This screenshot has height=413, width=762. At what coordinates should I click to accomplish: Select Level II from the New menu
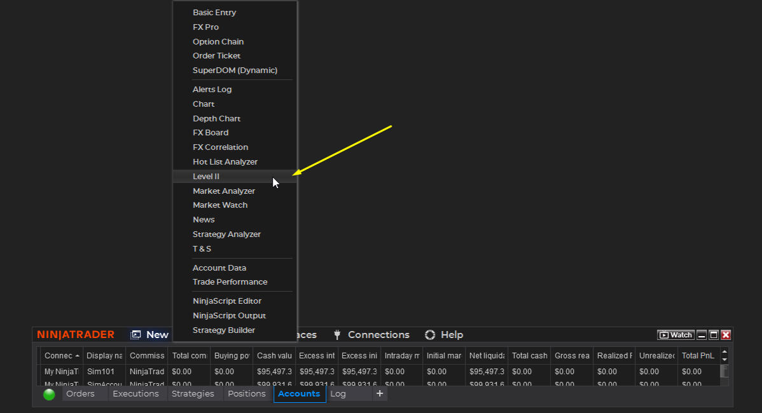[x=206, y=177]
